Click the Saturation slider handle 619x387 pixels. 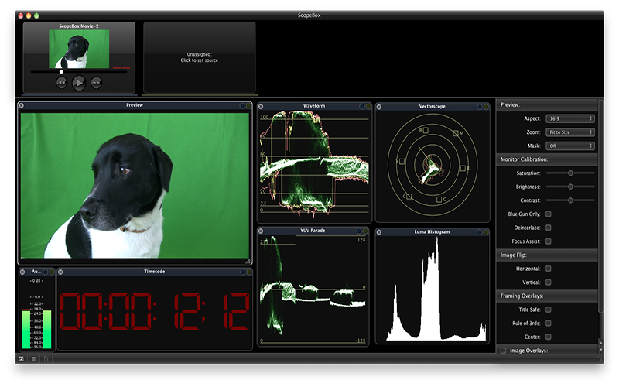(x=570, y=173)
